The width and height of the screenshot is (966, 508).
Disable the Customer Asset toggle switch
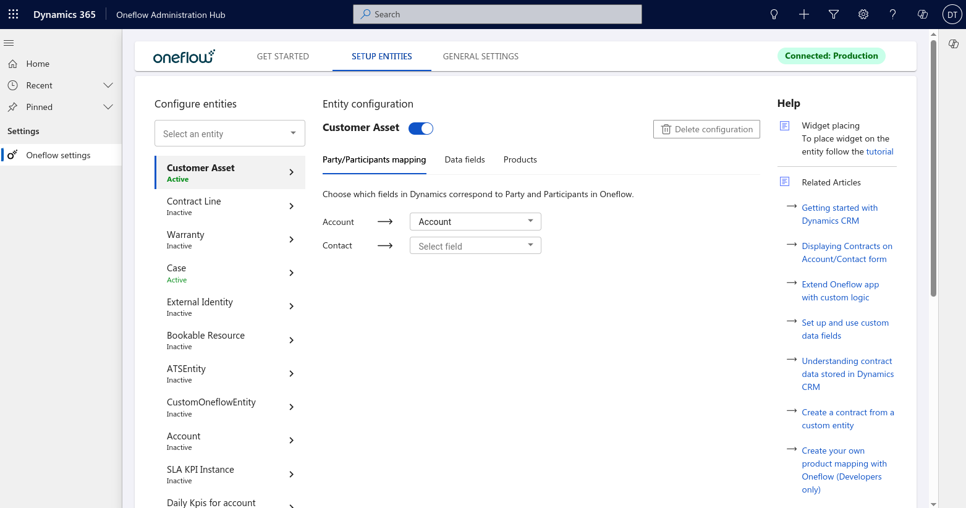click(421, 129)
